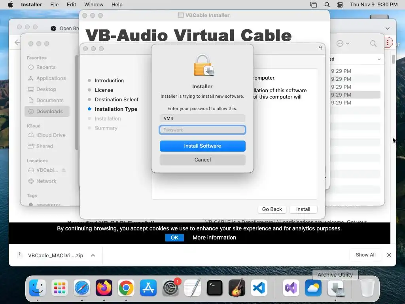Expand the browser tab list chevron

coord(388,28)
